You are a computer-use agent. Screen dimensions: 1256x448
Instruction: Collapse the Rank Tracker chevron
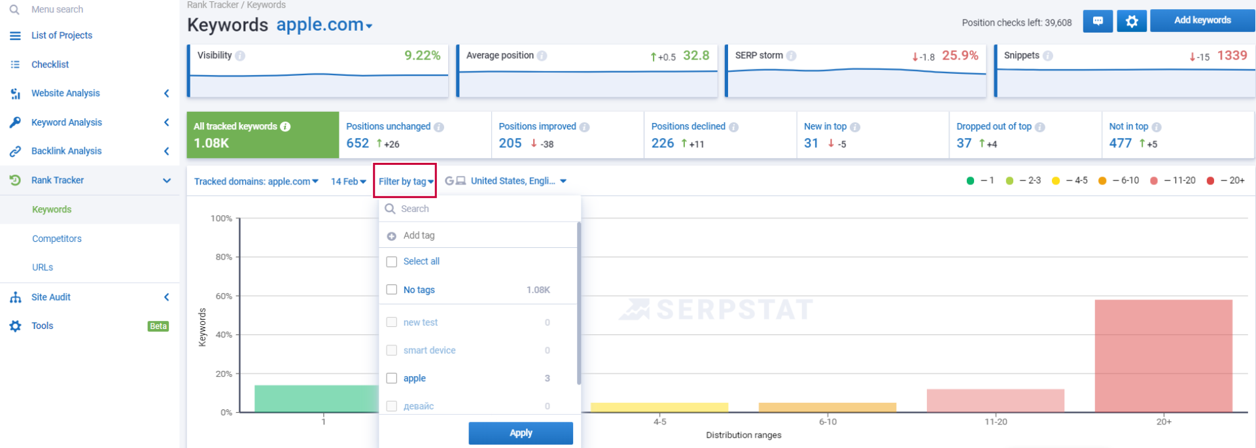tap(167, 181)
